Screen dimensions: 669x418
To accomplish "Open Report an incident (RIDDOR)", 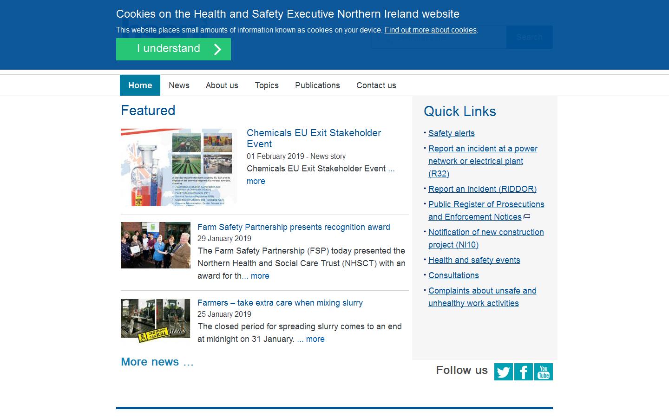I will (482, 189).
